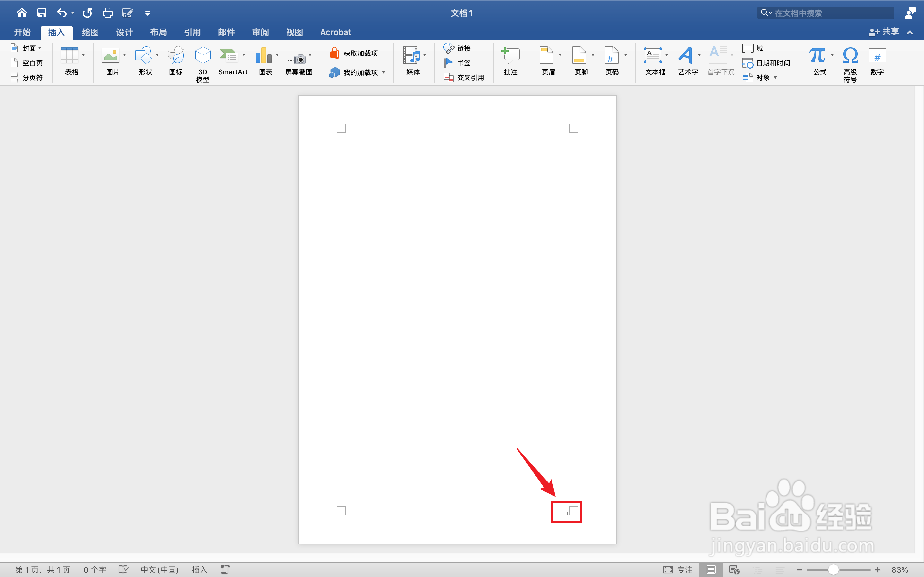Switch to the 审阅 tab

tap(261, 32)
